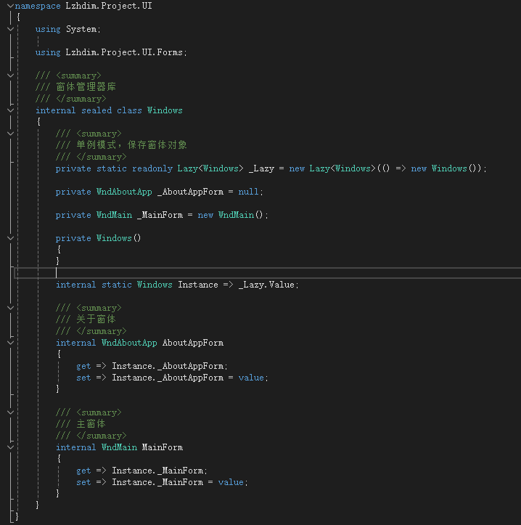Click "static" in the private static readonly line
The image size is (521, 525).
112,168
